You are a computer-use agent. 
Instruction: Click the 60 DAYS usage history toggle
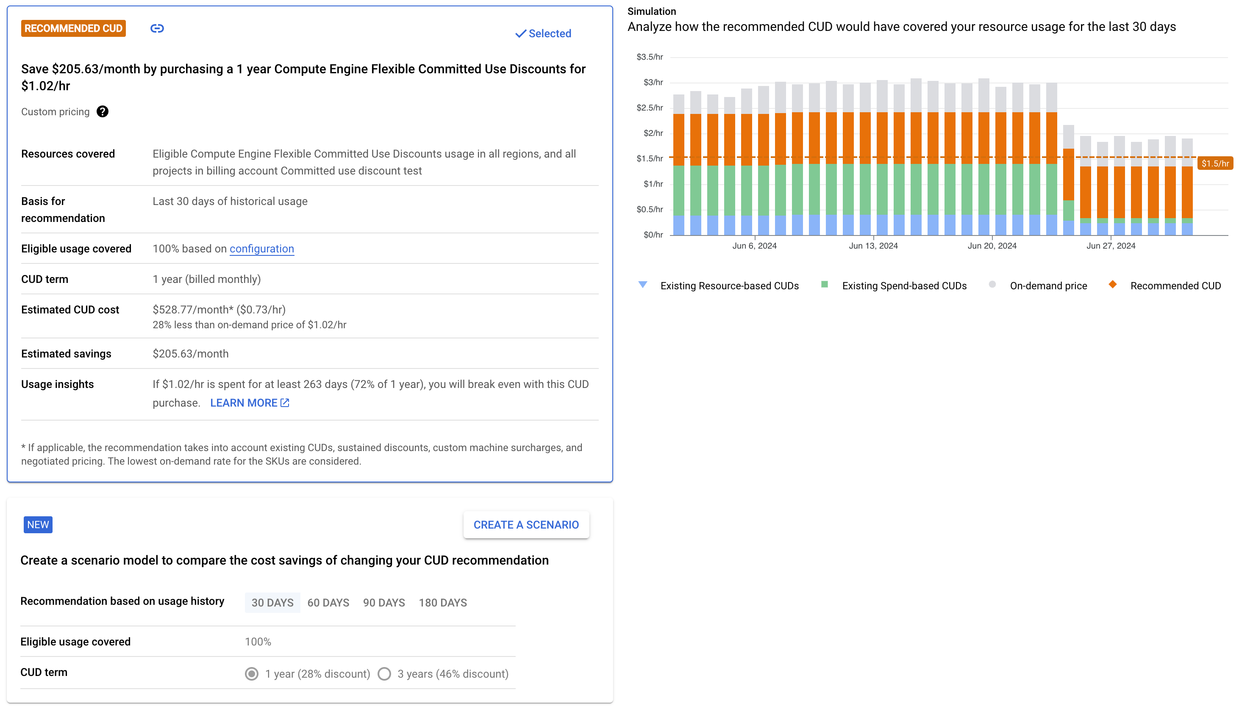(x=328, y=603)
